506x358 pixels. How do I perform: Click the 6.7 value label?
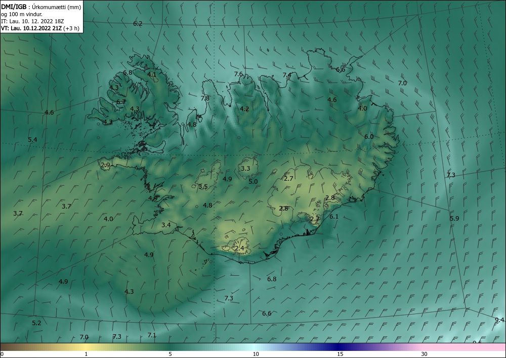[x=121, y=101]
